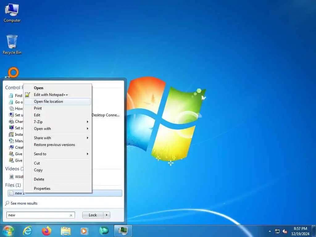316x237 pixels.
Task: Choose Edit with Notepad++
Action: point(58,95)
